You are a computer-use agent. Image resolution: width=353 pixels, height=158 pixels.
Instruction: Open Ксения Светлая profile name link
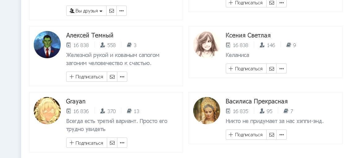pos(248,35)
